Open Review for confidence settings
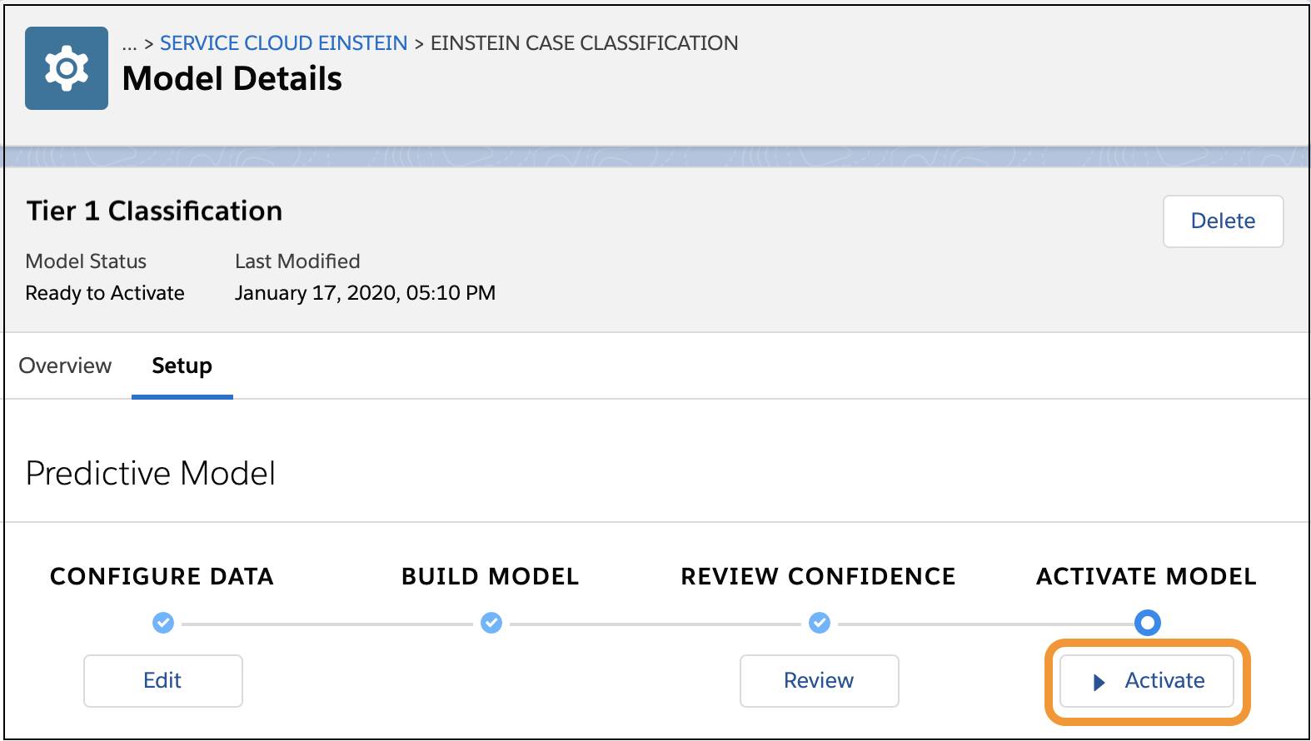The width and height of the screenshot is (1311, 741). tap(819, 681)
